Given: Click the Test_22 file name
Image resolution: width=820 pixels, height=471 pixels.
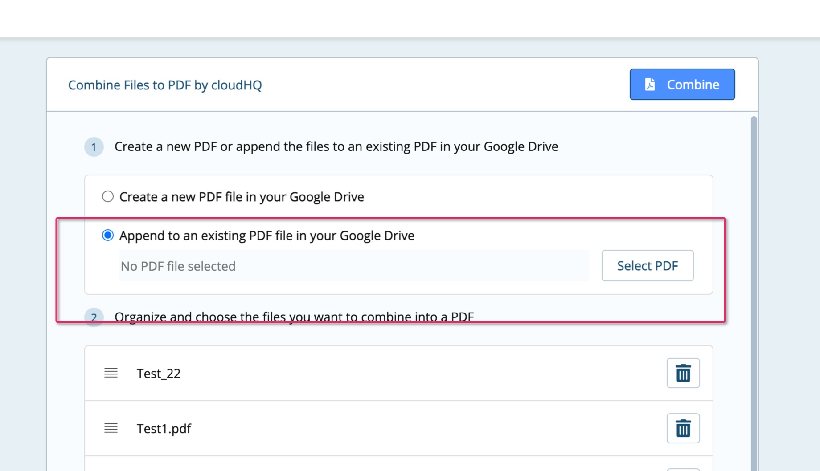Looking at the screenshot, I should point(158,374).
